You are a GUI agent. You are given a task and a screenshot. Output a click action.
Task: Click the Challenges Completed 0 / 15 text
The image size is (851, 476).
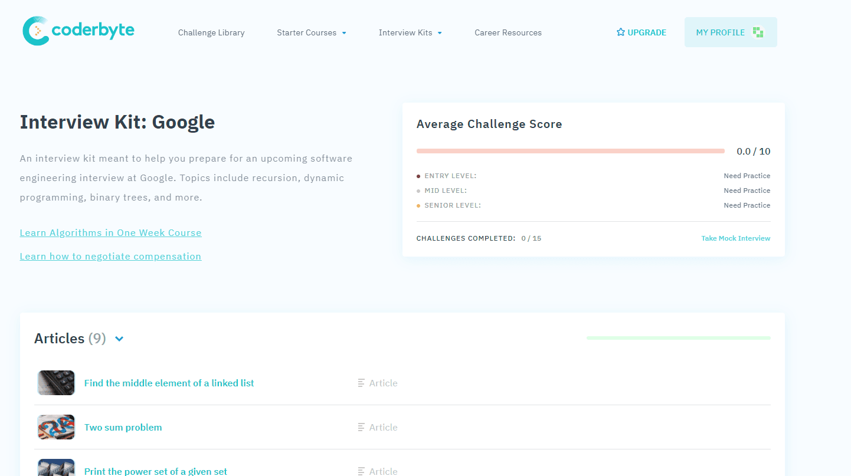(479, 238)
